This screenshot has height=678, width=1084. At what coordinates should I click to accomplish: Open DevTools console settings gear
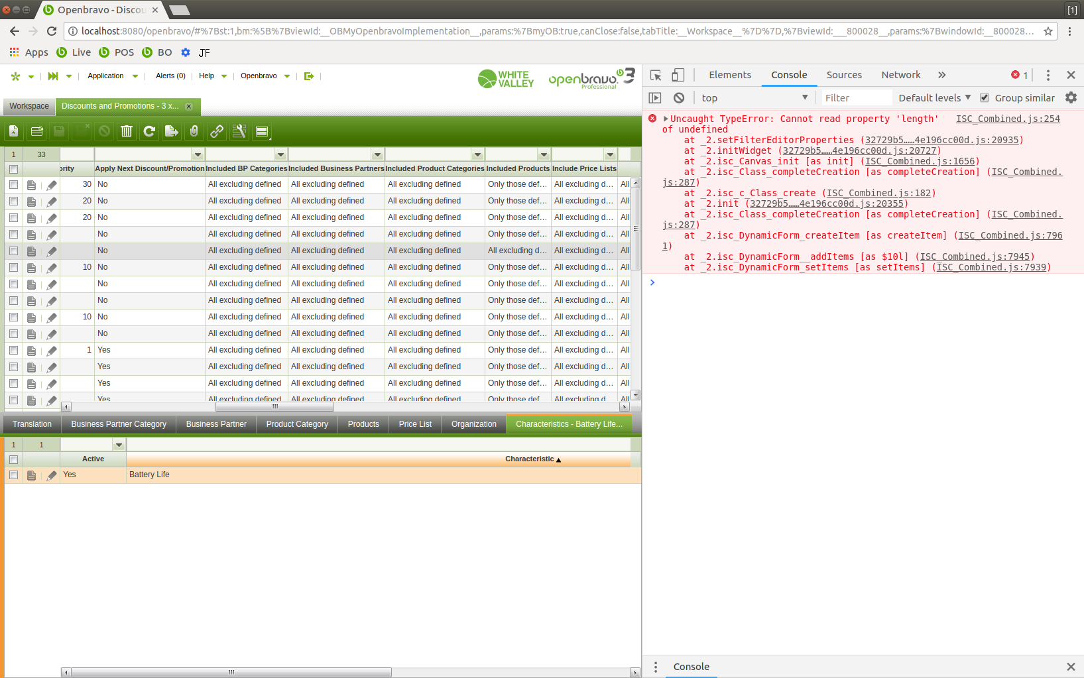pos(1071,97)
